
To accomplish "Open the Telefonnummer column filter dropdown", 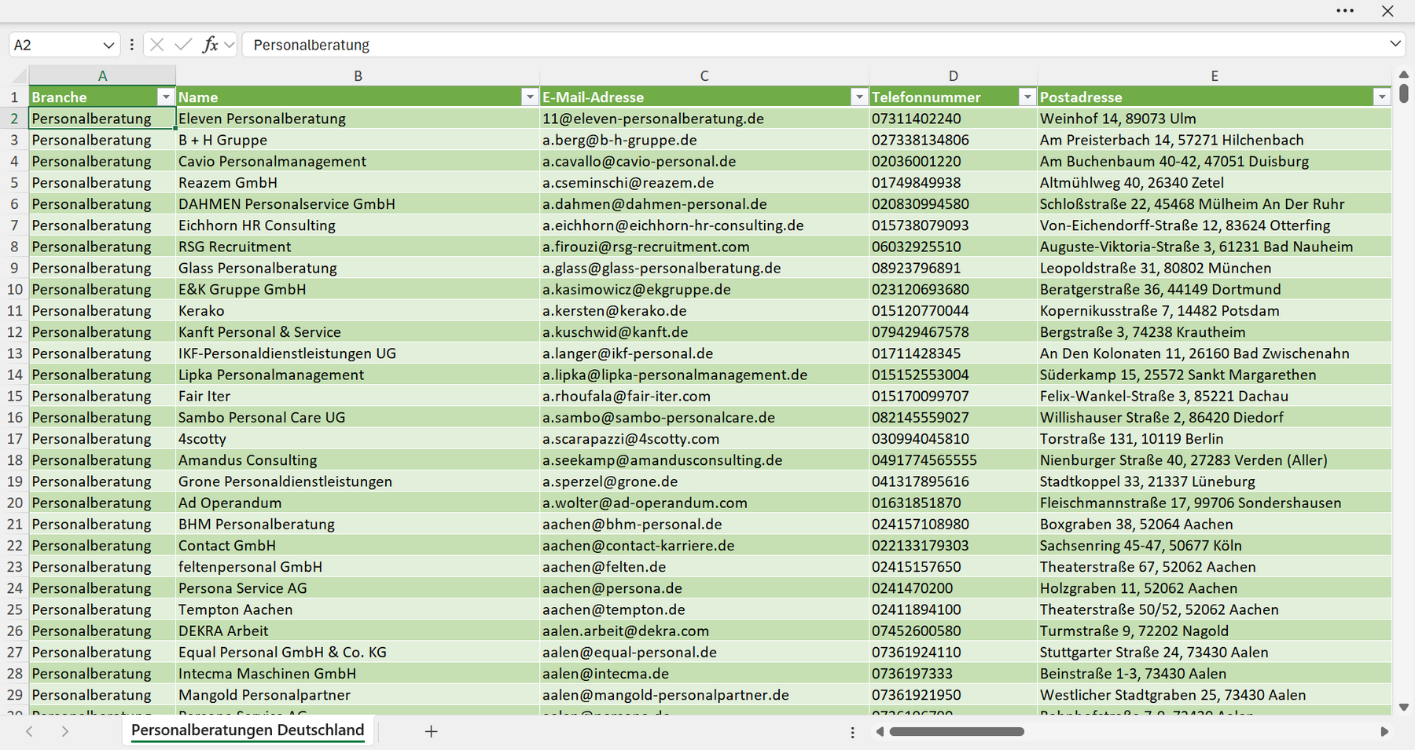I will point(1027,97).
